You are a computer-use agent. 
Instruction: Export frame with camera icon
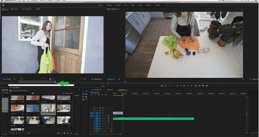[207, 86]
